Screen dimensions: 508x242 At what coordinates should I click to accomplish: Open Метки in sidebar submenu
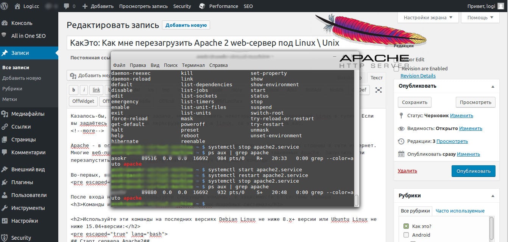[9, 99]
